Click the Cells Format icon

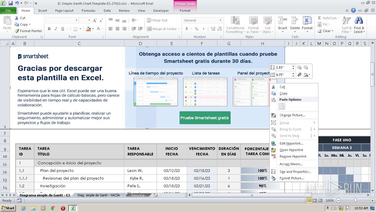click(x=307, y=20)
